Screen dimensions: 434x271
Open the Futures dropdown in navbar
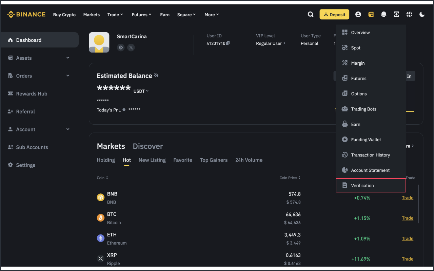click(x=141, y=15)
